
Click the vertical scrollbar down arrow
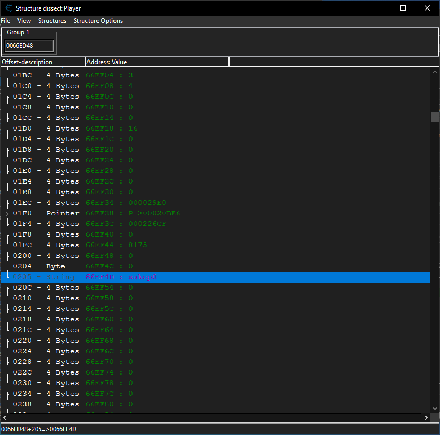tap(435, 409)
